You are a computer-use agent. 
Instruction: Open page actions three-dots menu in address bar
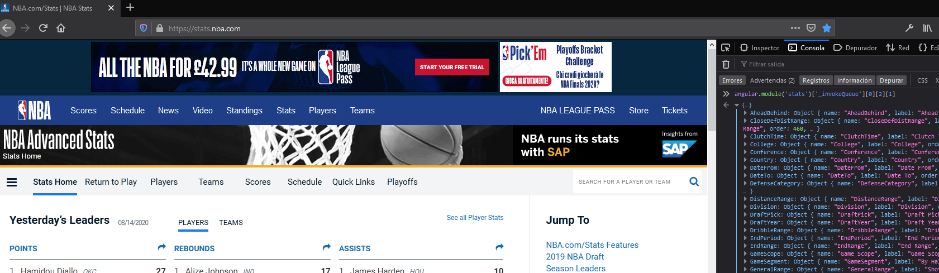[795, 28]
